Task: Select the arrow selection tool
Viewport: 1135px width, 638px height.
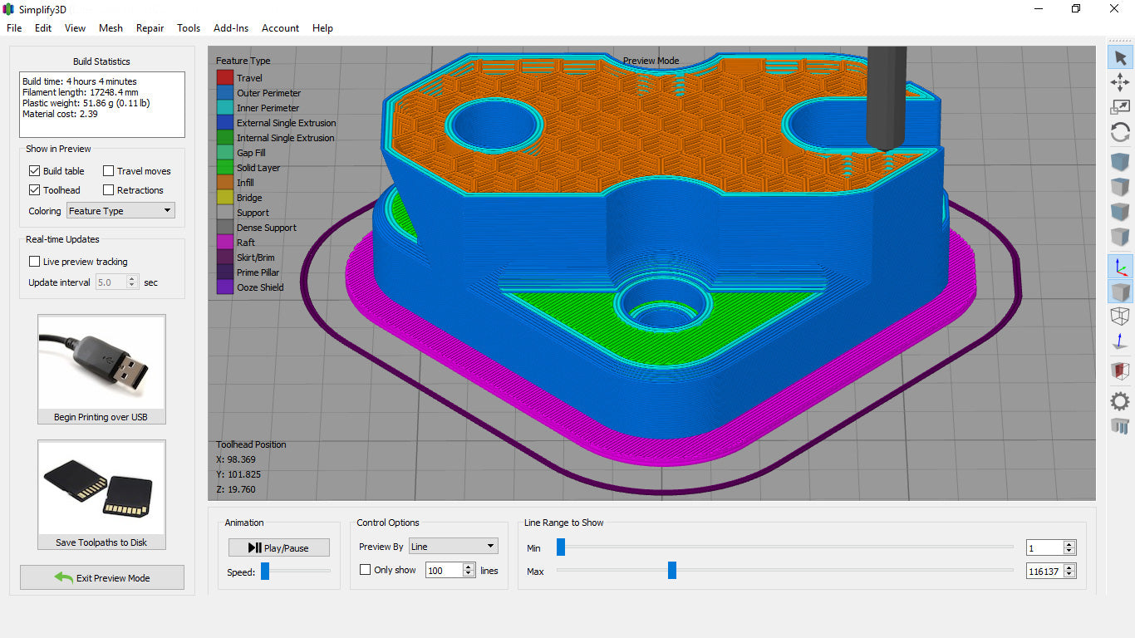Action: [x=1120, y=57]
